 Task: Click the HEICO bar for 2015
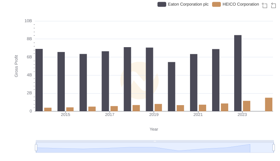tap(70, 109)
